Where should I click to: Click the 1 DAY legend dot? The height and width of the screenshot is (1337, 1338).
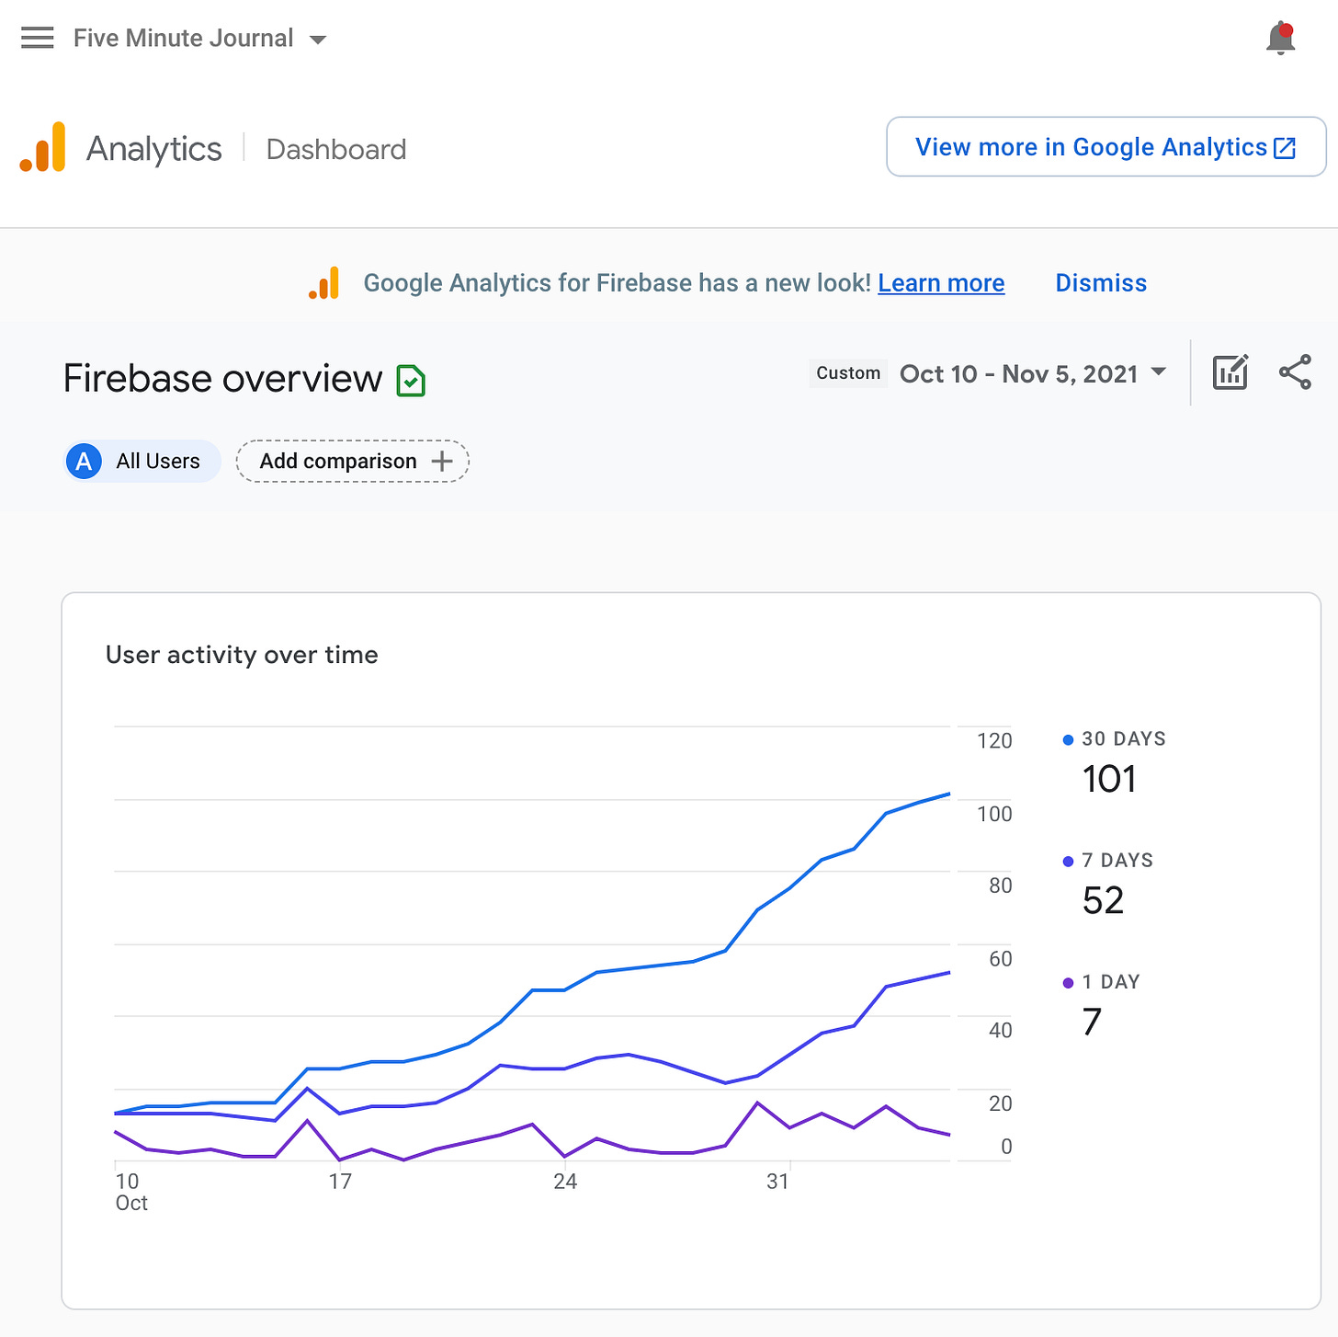(1068, 983)
